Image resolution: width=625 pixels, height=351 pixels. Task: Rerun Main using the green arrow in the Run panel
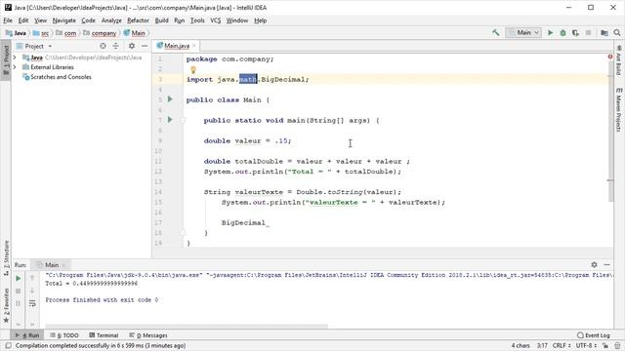[18, 279]
